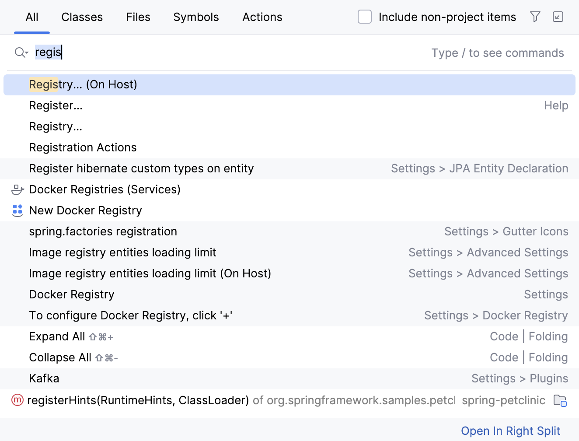Select the Actions tab
The image size is (579, 441).
(x=262, y=17)
